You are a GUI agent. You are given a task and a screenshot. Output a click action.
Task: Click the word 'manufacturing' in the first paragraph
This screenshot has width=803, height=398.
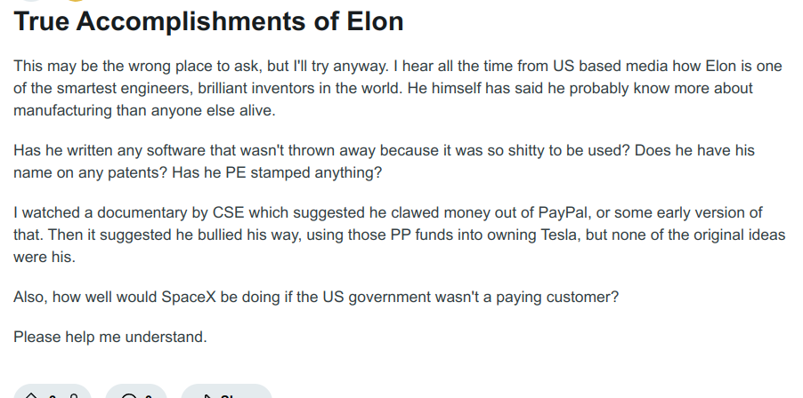pyautogui.click(x=62, y=110)
